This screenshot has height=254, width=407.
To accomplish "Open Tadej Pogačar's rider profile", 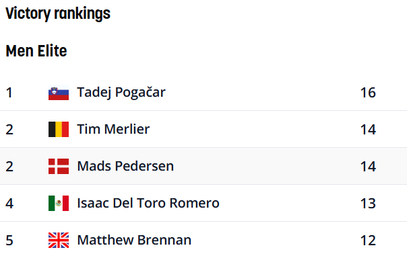I will click(121, 93).
